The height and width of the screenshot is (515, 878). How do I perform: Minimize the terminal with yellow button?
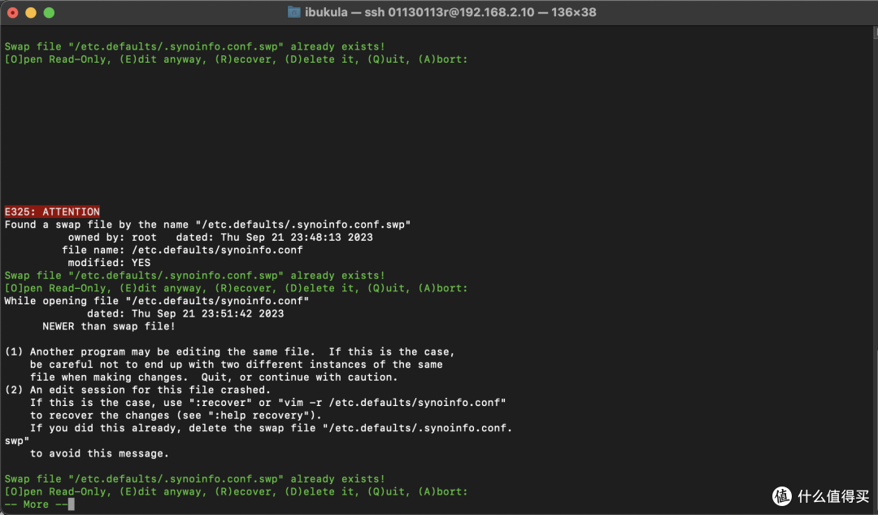31,12
